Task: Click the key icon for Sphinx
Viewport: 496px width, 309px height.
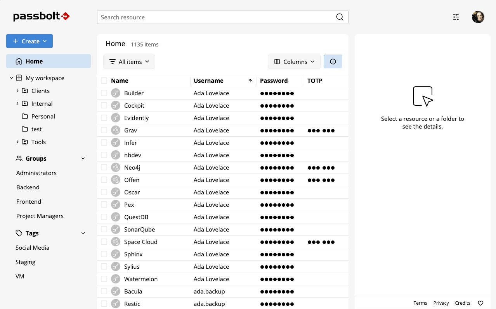Action: (116, 254)
